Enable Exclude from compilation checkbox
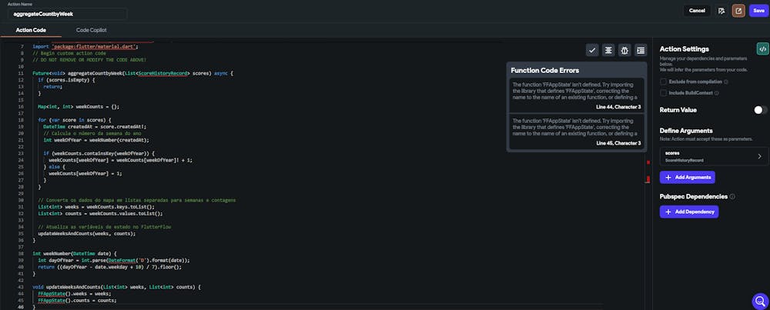 pos(664,81)
